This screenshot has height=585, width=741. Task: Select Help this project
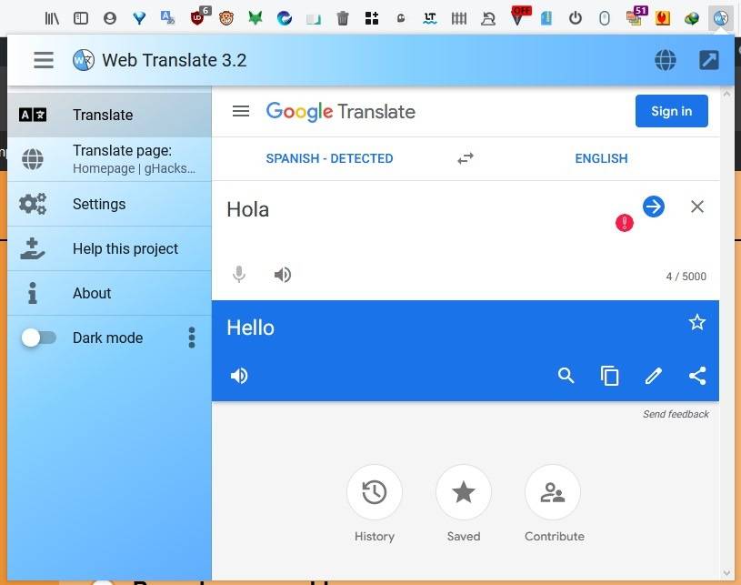click(x=109, y=248)
